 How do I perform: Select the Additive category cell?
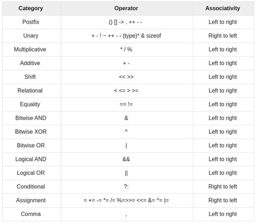[x=30, y=63]
